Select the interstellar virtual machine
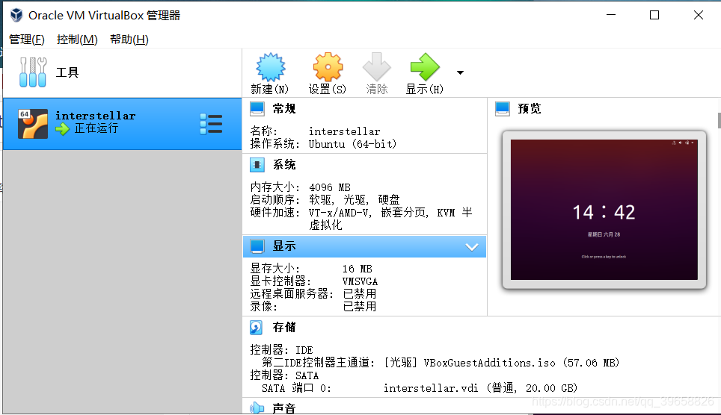Viewport: 721px width, 415px height. (123, 124)
